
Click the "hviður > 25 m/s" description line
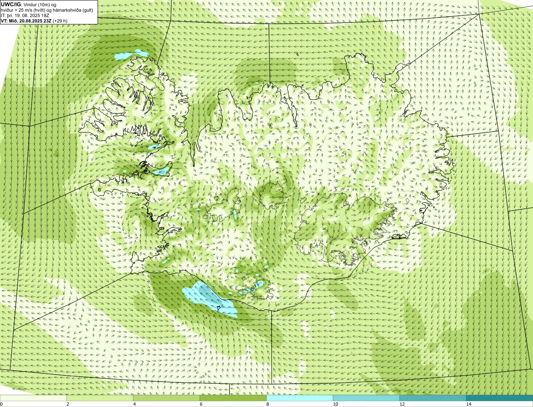click(47, 10)
